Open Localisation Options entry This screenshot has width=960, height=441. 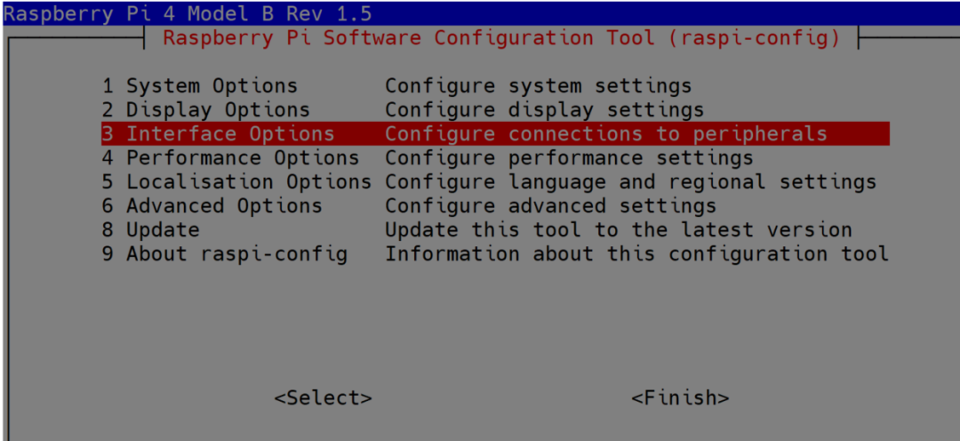tap(236, 182)
